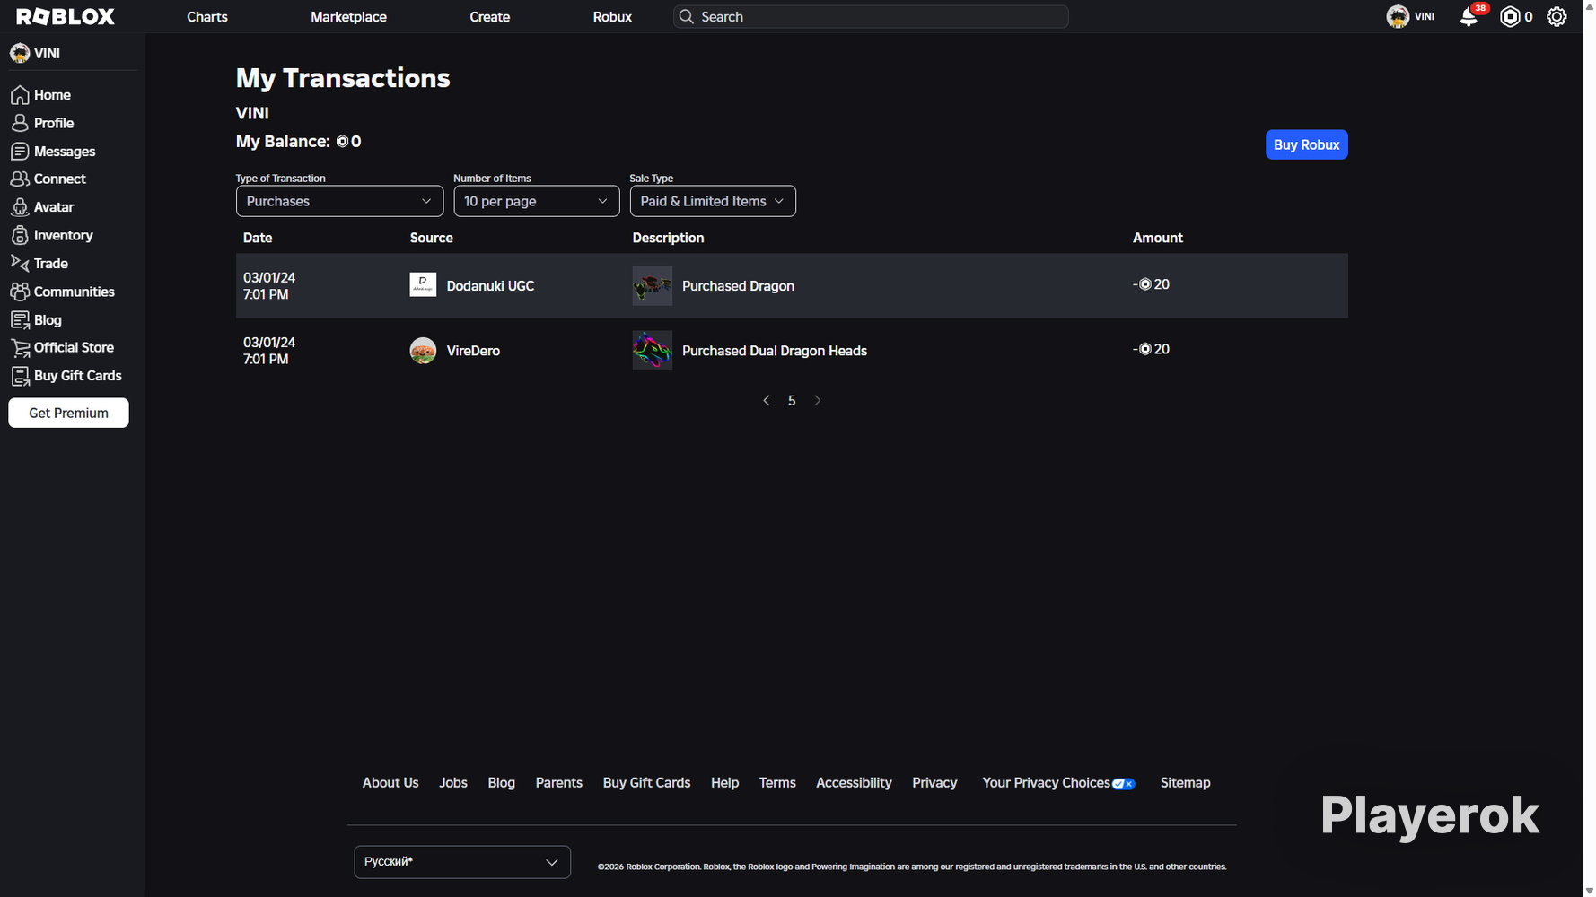
Task: Go to previous transactions page
Action: 766,401
